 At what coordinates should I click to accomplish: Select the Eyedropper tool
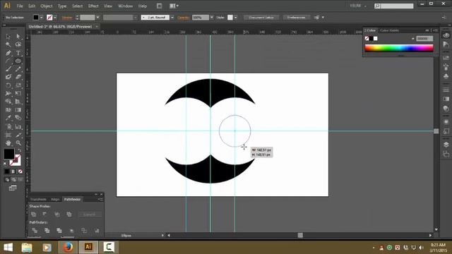tap(8, 118)
